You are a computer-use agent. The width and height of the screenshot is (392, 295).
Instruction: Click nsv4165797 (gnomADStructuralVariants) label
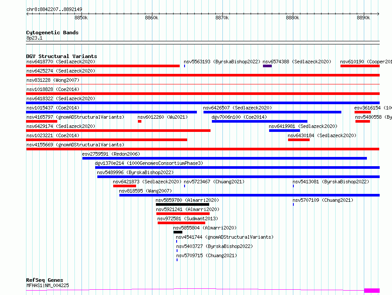pyautogui.click(x=75, y=117)
